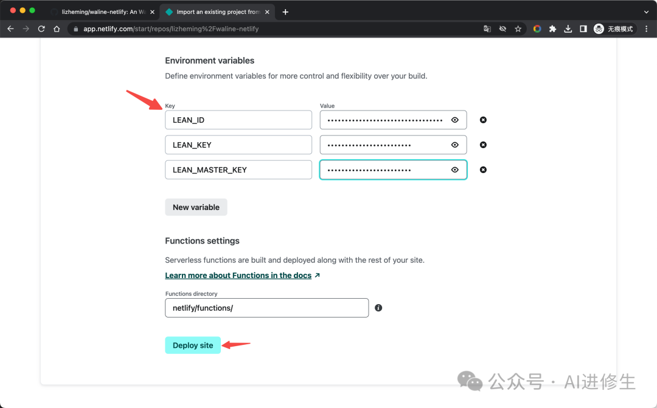The image size is (657, 408).
Task: Remove the LEAN_ID variable row
Action: 483,120
